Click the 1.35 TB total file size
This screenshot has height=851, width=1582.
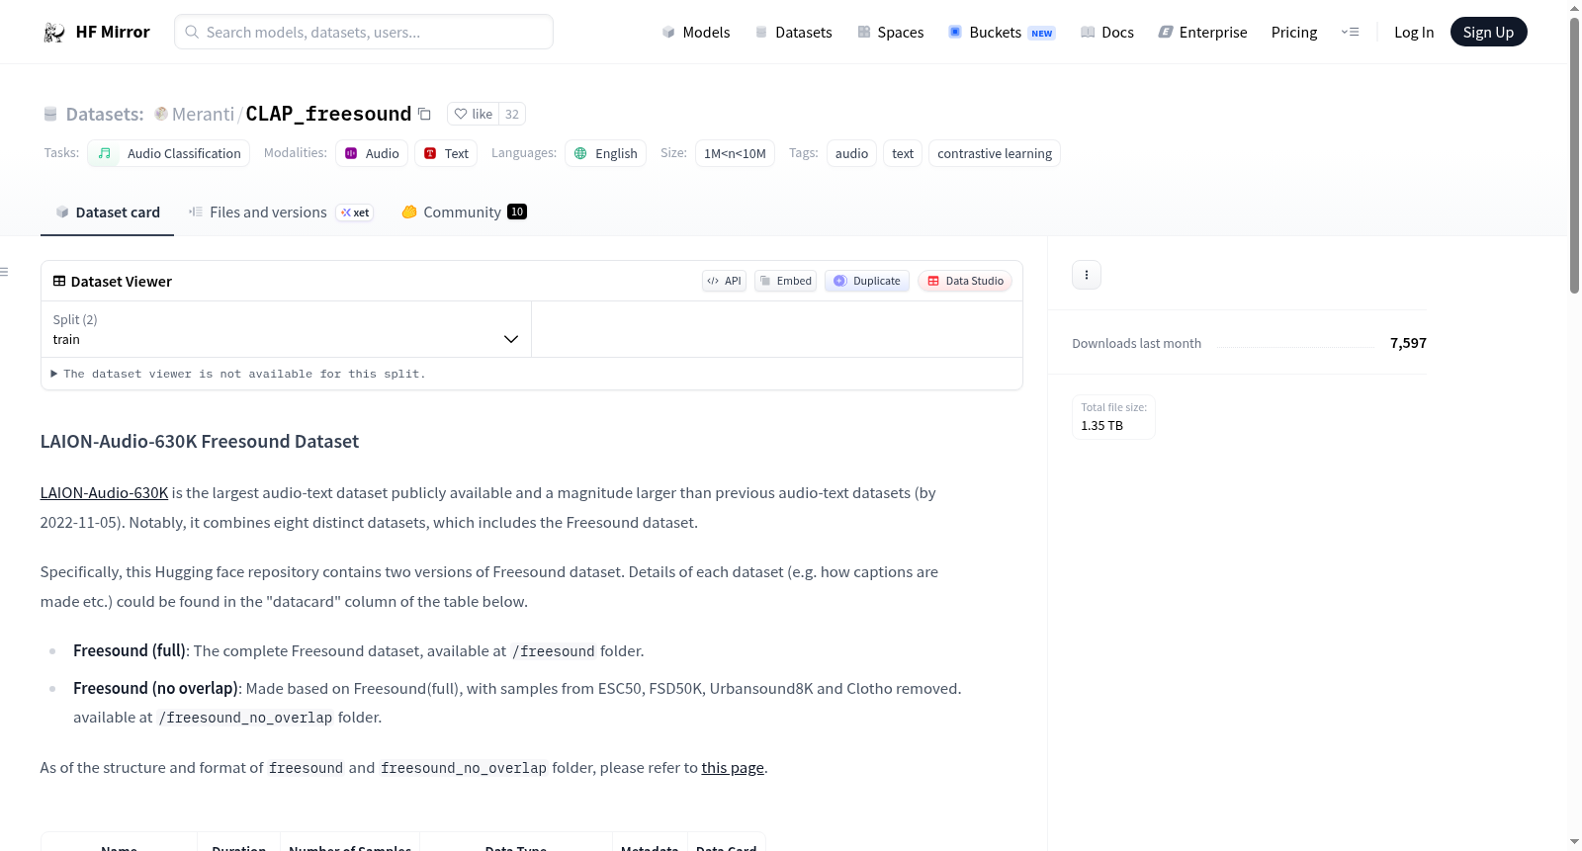(1101, 426)
